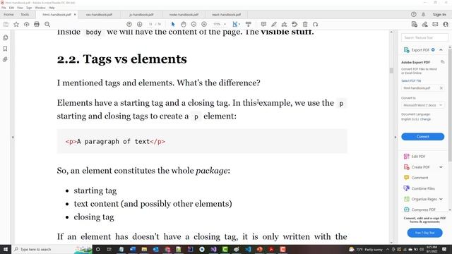Zoom out with the minus circle
The image size is (452, 254).
click(x=194, y=25)
